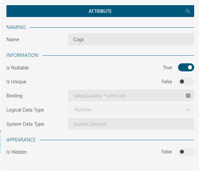Turn on the Is Hidden switch

click(x=186, y=152)
